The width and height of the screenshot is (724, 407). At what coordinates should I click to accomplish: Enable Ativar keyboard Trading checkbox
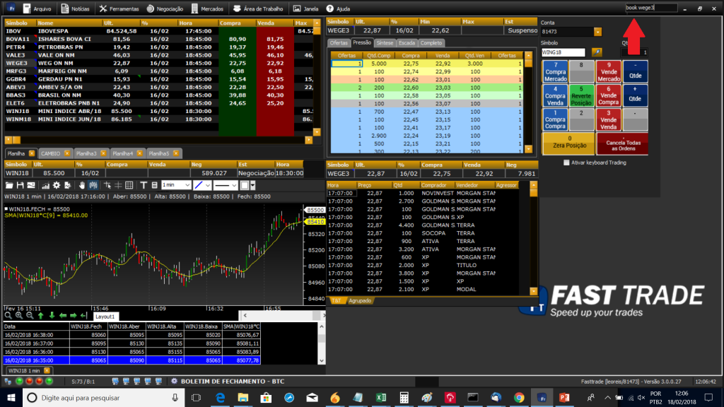pos(566,163)
